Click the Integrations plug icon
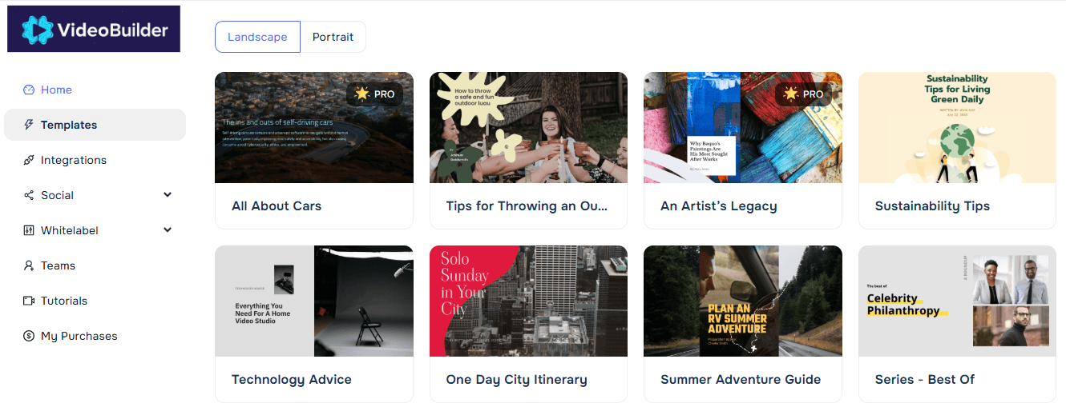The image size is (1066, 403). click(x=29, y=160)
